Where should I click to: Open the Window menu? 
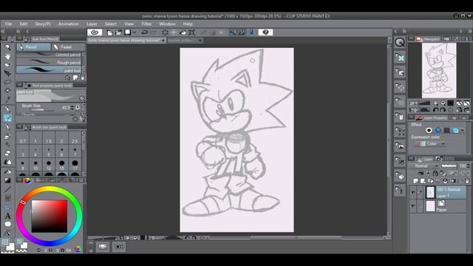click(167, 24)
